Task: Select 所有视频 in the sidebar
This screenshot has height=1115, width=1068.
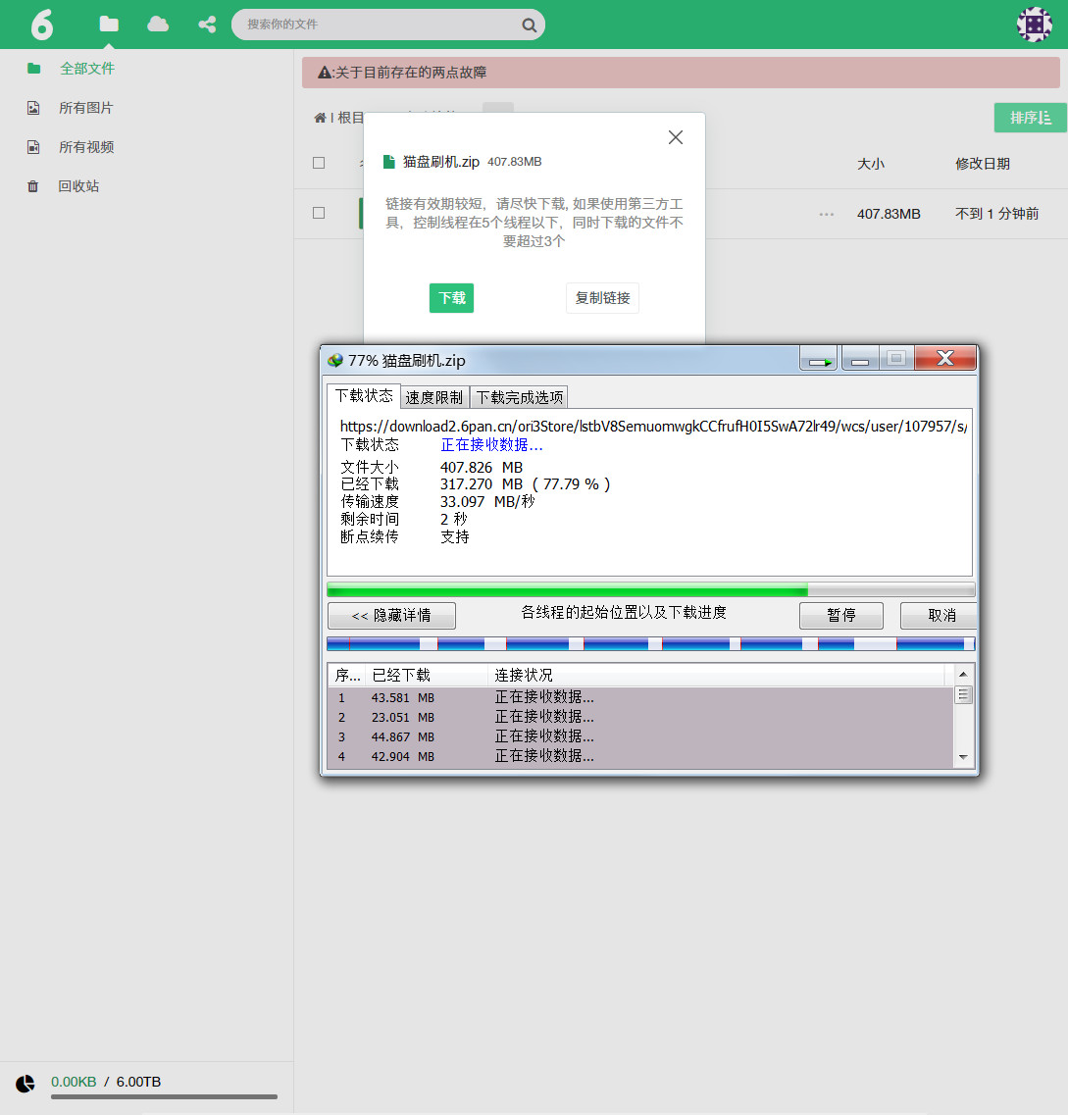Action: (86, 146)
